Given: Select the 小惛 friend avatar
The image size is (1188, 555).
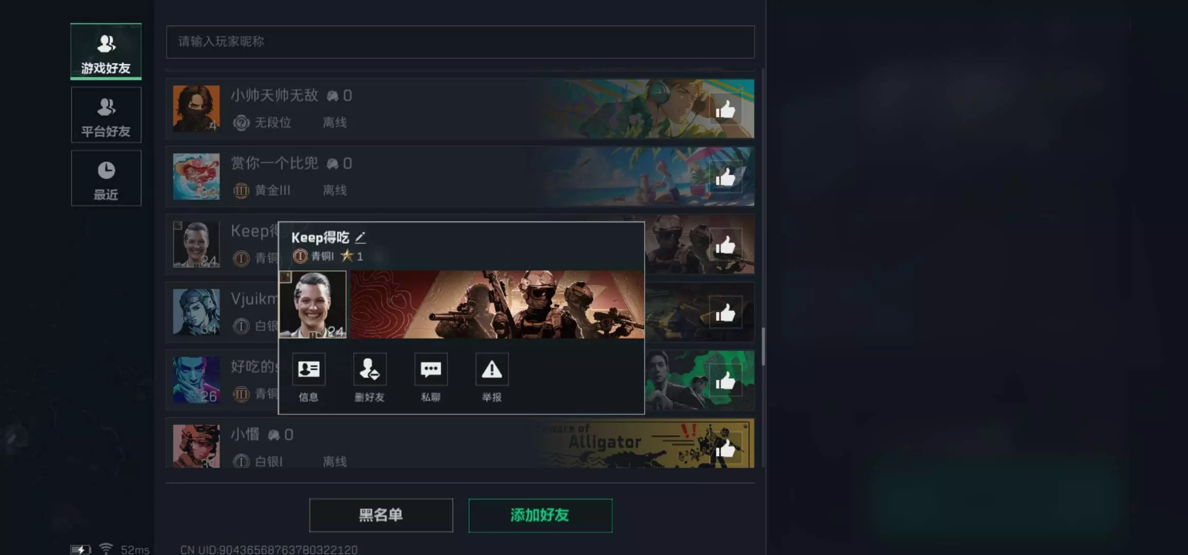Looking at the screenshot, I should 196,446.
